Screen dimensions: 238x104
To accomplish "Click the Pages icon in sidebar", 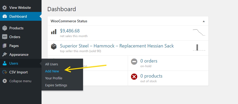I will click(5, 46).
